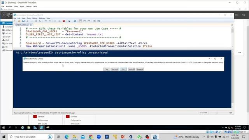Click the forward arrow in Server Manager
The height and width of the screenshot is (140, 249).
pos(9,15)
